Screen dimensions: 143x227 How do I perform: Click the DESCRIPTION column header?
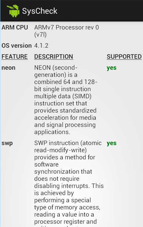coord(54,57)
